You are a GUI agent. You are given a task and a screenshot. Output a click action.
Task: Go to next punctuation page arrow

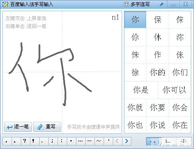coord(126,141)
